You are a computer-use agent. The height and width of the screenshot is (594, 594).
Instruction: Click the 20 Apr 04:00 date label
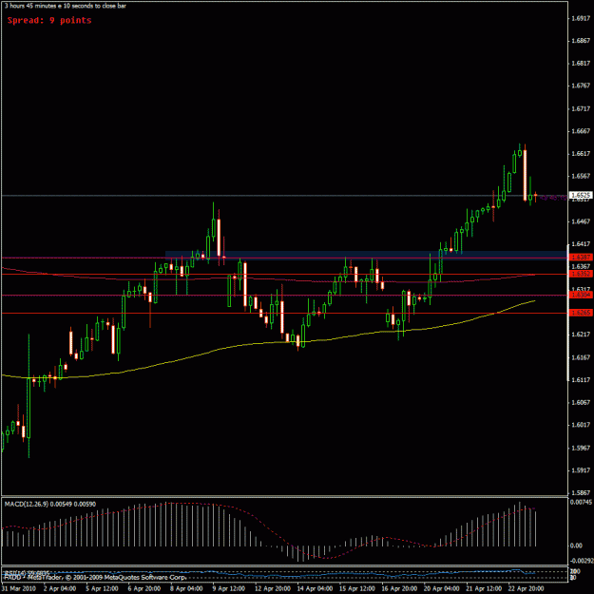tap(441, 588)
